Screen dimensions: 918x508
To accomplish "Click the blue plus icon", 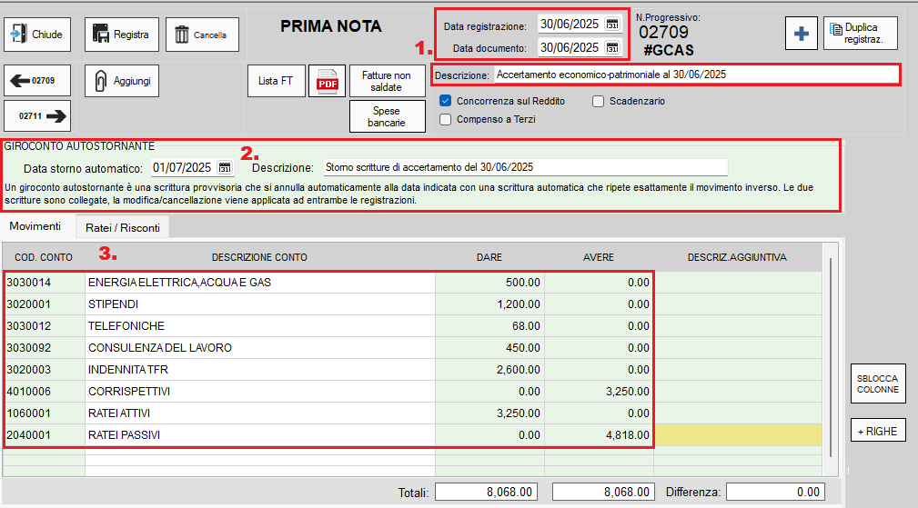I will (x=801, y=34).
